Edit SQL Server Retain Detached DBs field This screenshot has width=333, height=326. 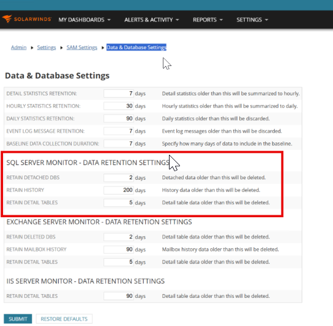pyautogui.click(x=119, y=177)
